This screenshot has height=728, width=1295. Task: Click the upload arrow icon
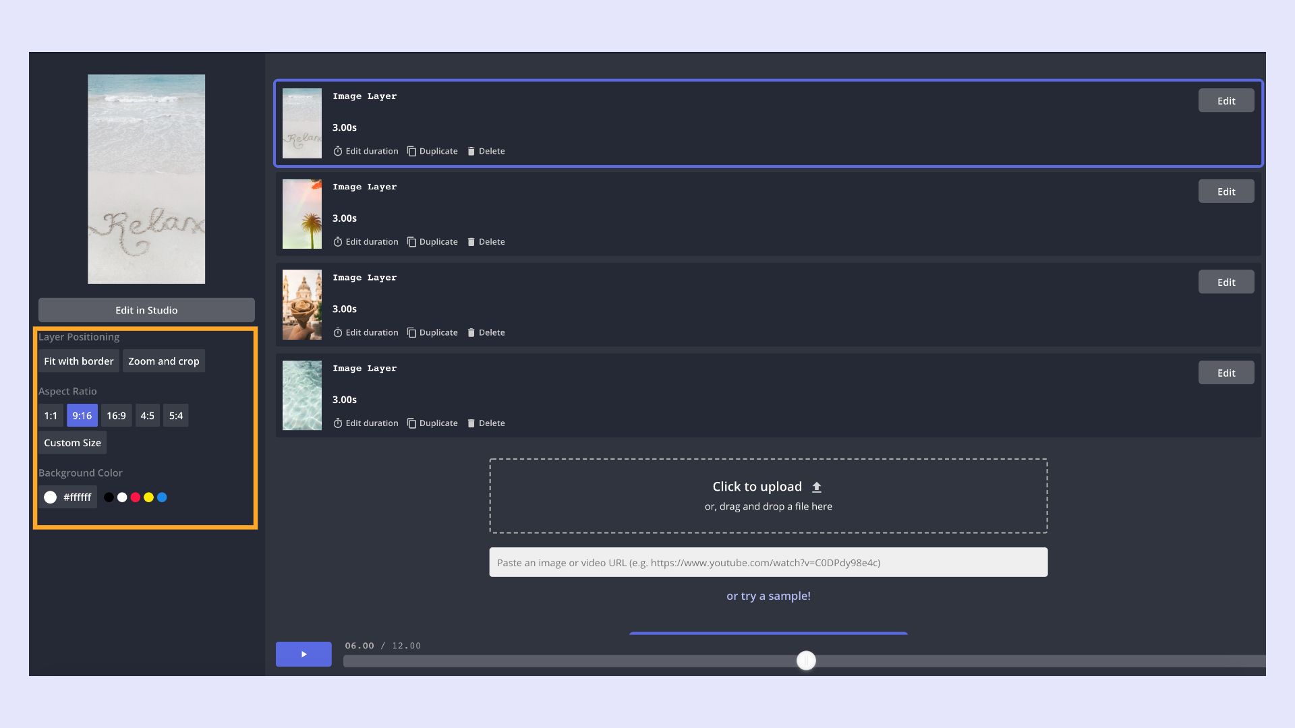(817, 487)
